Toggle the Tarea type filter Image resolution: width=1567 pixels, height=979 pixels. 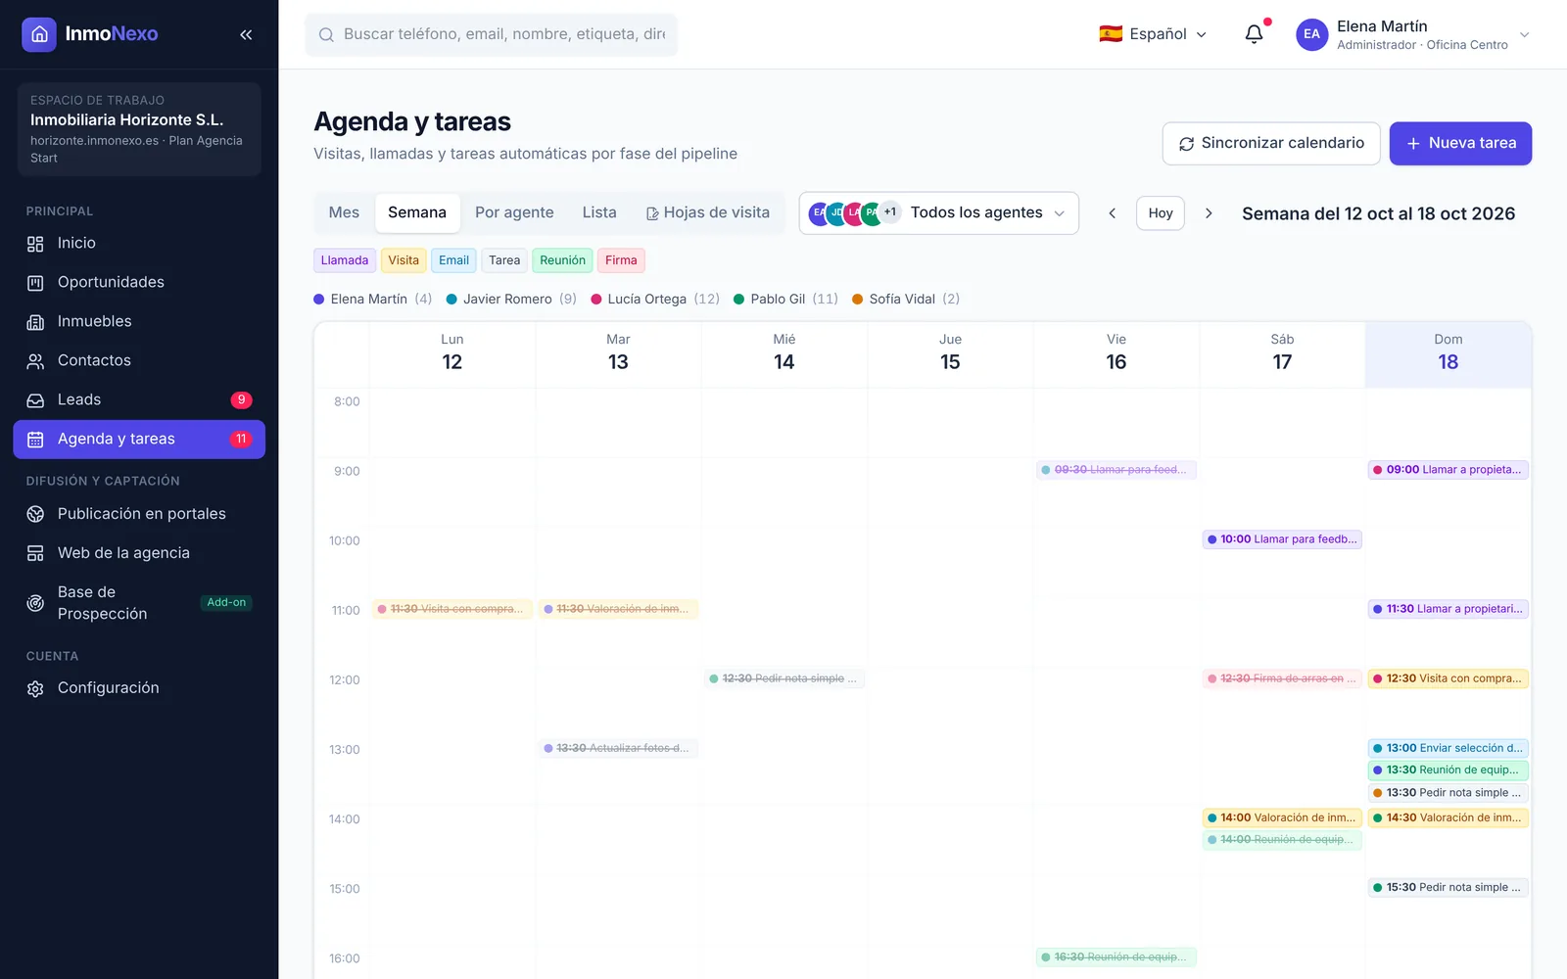point(504,260)
